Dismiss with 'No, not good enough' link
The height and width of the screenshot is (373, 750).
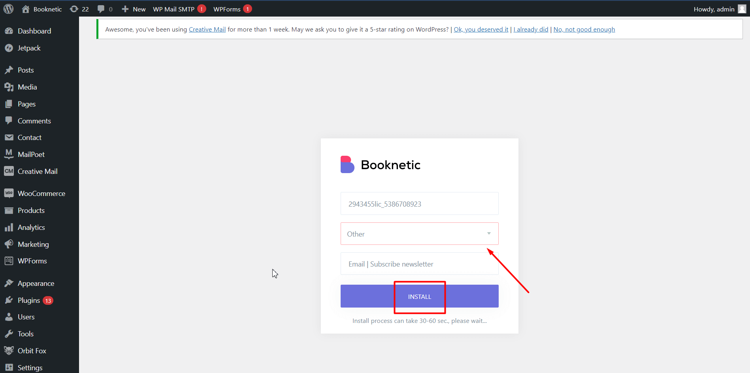point(584,30)
